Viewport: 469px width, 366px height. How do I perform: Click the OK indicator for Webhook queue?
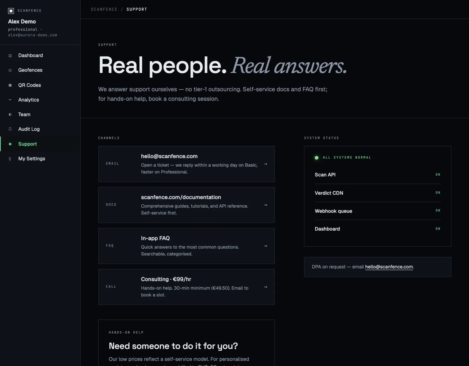(x=438, y=211)
